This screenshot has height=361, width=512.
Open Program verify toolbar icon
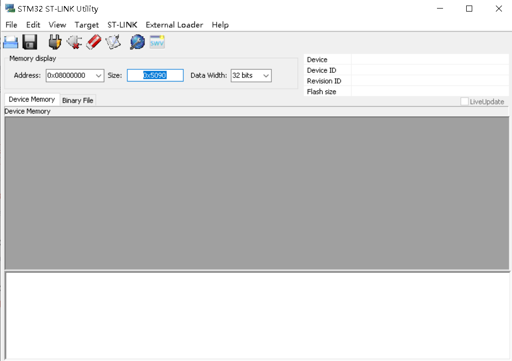[x=113, y=42]
